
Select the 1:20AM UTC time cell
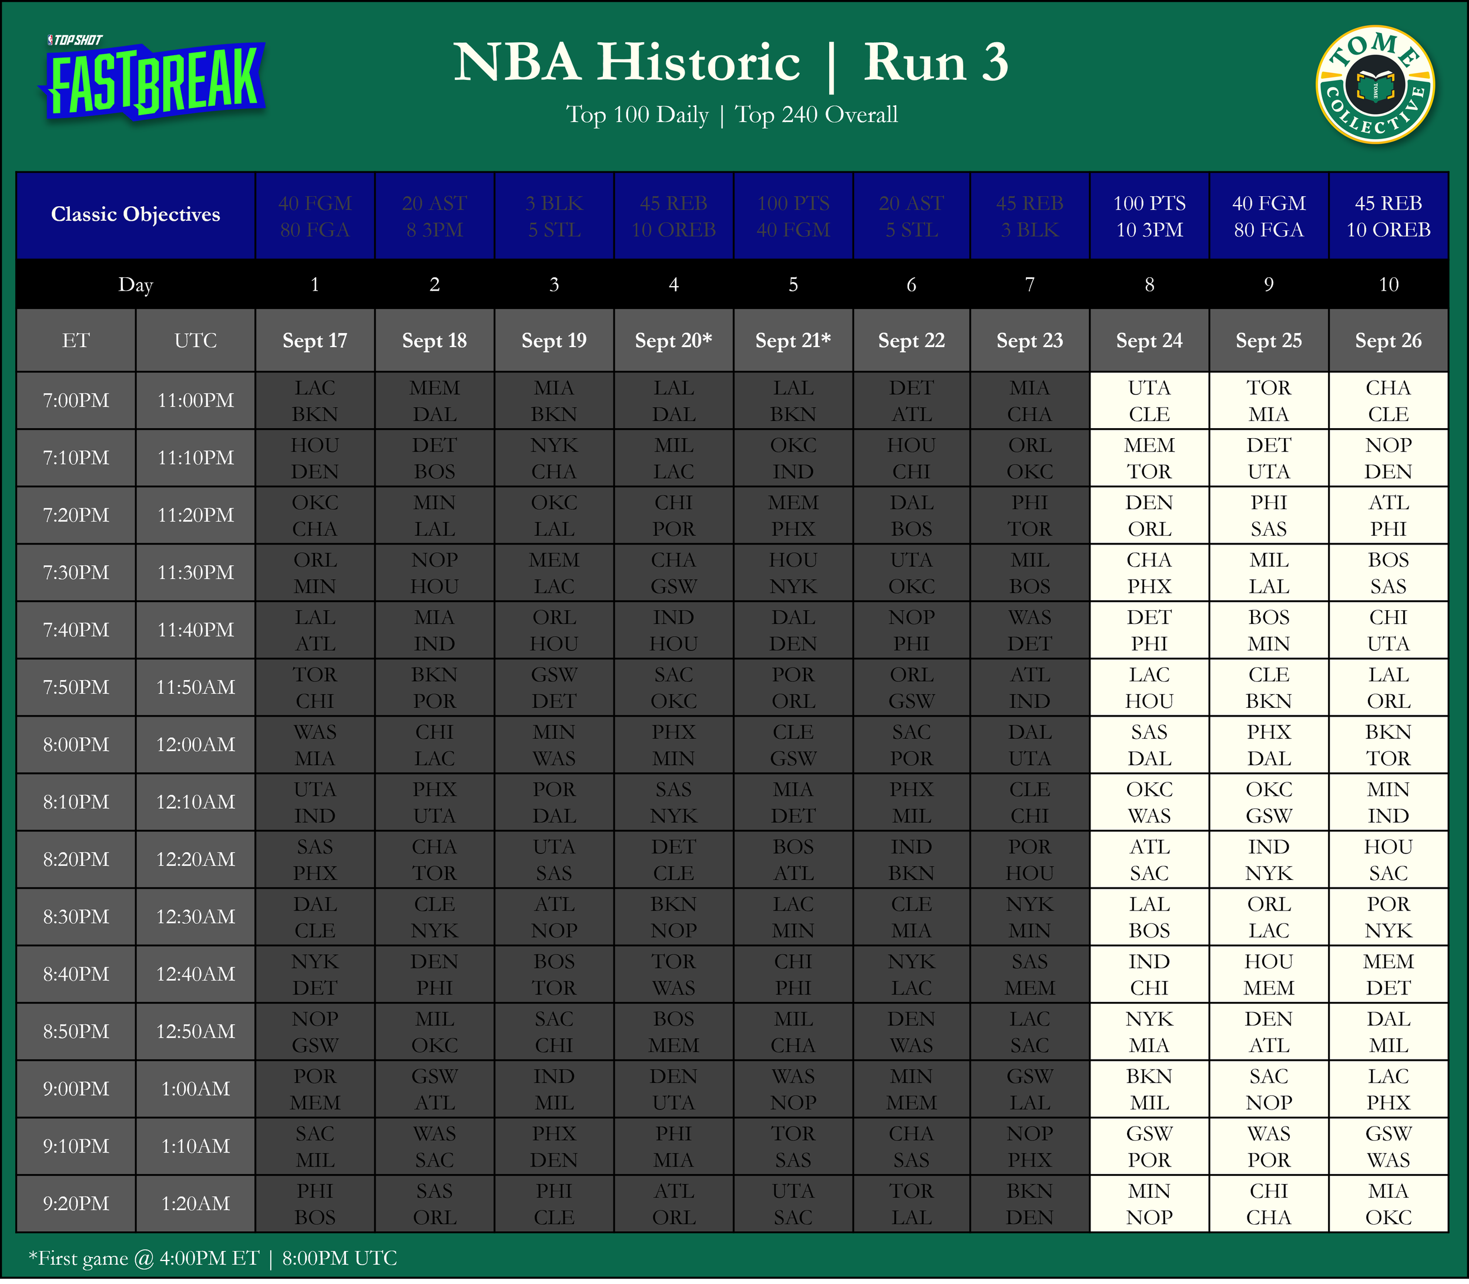click(x=195, y=1204)
